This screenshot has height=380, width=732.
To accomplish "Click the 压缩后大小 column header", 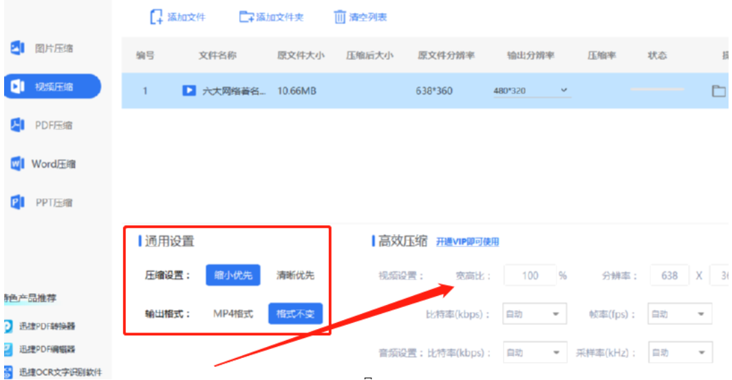I will (369, 55).
